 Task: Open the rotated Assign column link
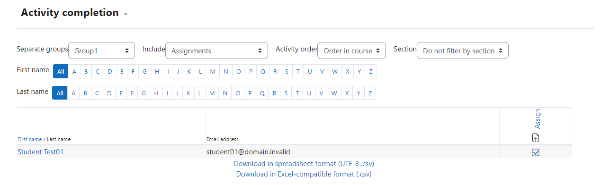click(538, 119)
